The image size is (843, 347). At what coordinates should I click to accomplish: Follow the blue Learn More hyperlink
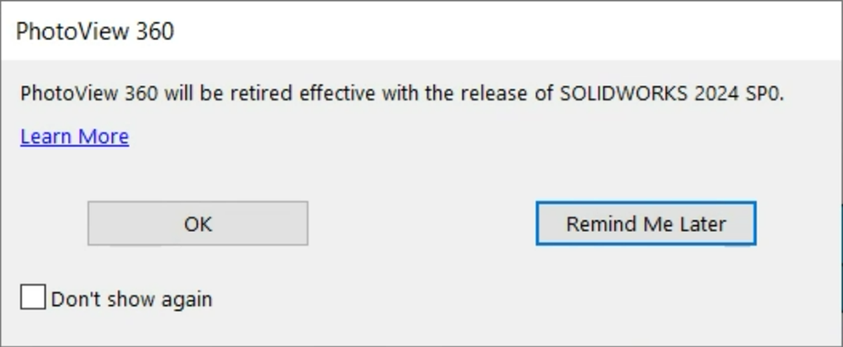tap(74, 136)
